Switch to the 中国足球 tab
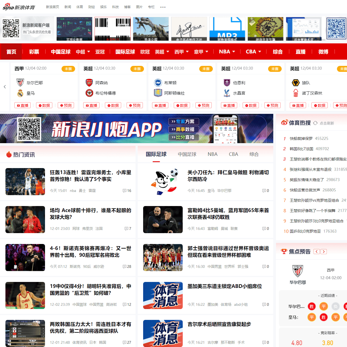This screenshot has height=347, width=347. point(187,154)
